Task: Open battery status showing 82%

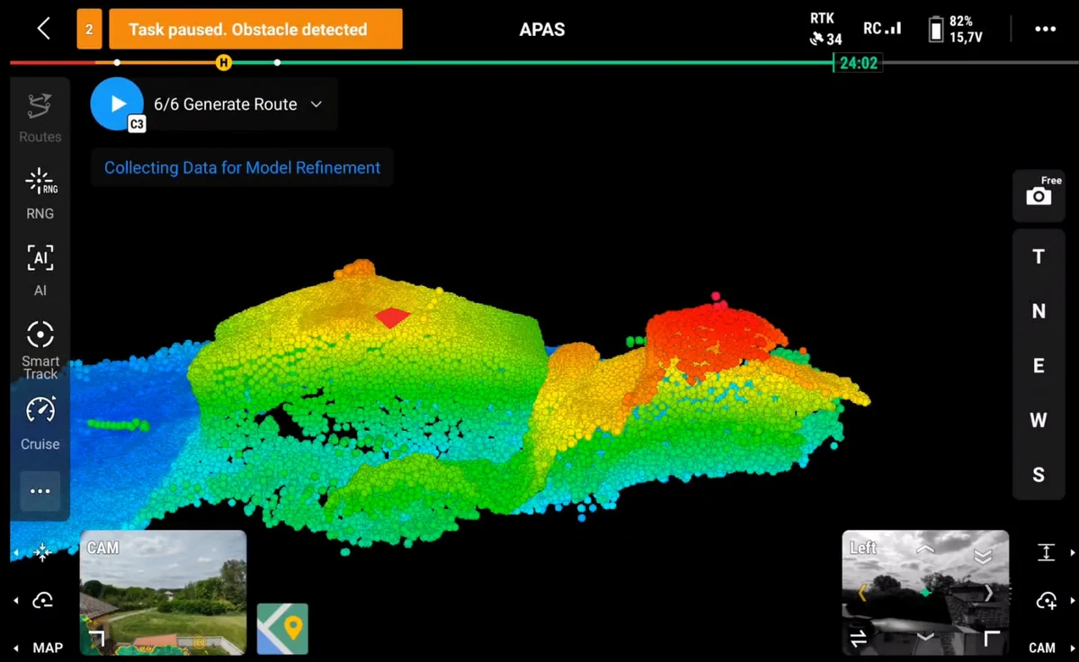Action: pos(956,29)
